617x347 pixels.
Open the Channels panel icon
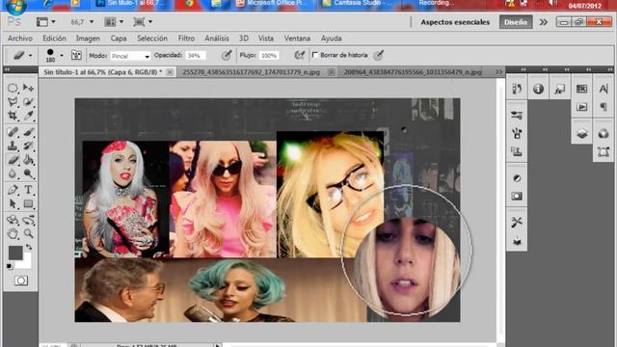(x=604, y=134)
